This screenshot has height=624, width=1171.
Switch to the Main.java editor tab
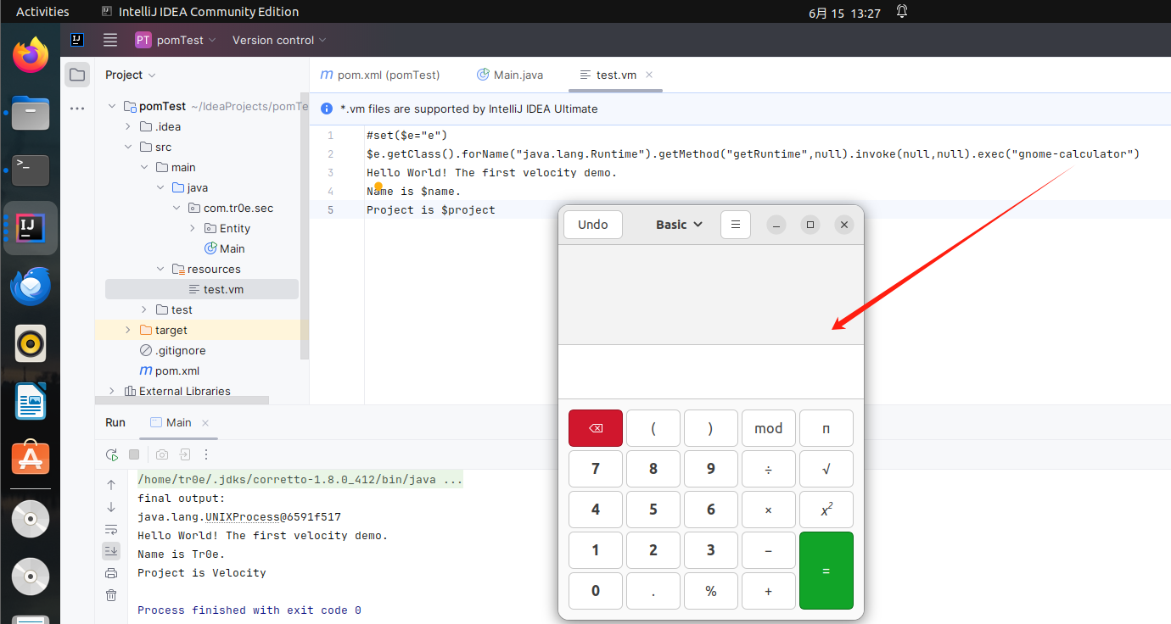[x=510, y=75]
